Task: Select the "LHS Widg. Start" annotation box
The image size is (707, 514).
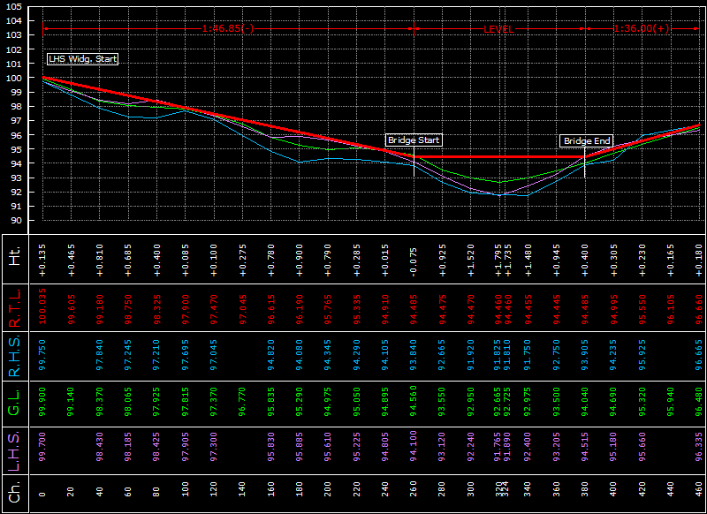Action: 82,59
